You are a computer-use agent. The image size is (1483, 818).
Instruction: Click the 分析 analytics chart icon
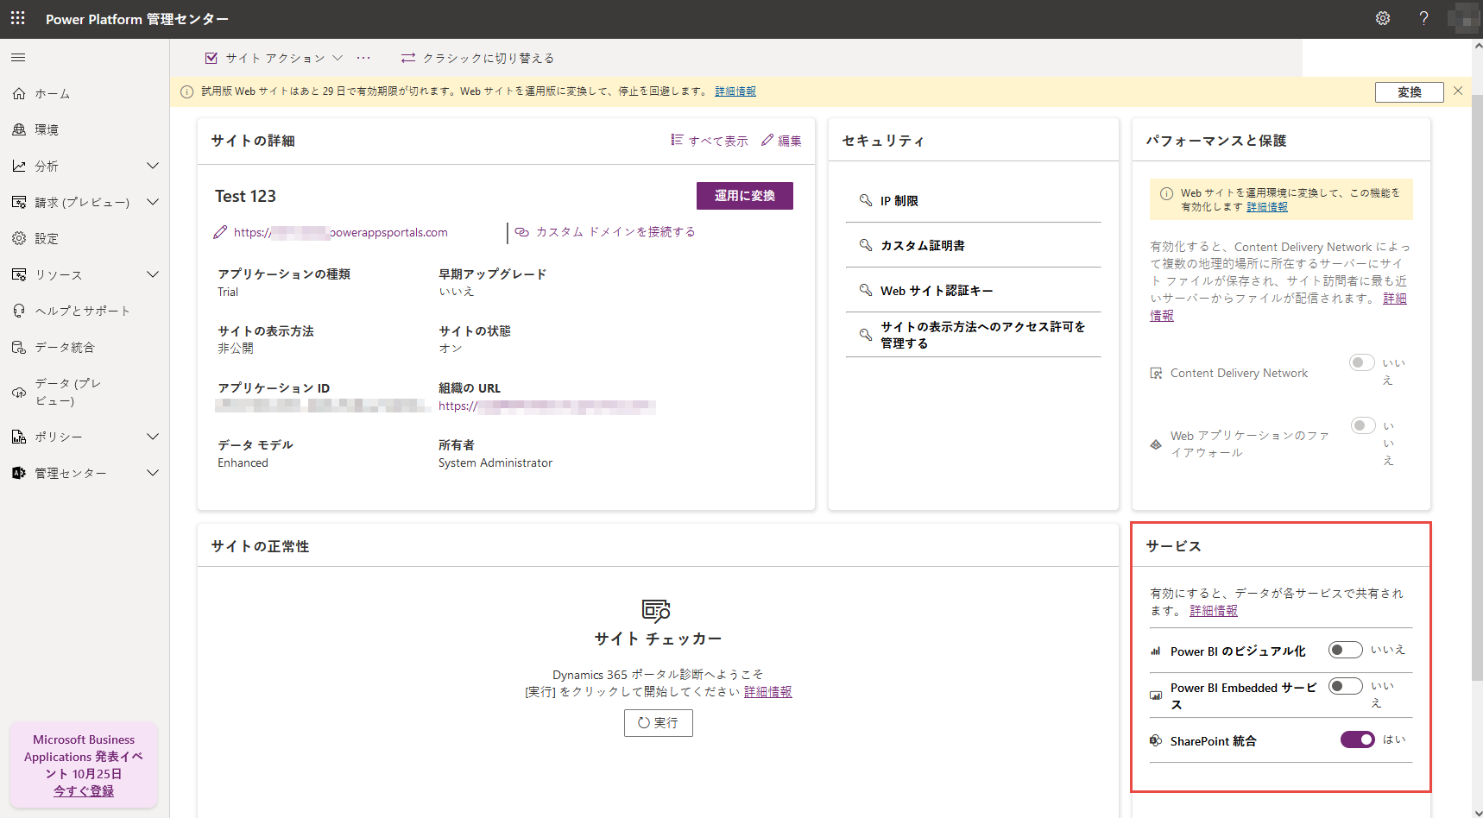point(19,166)
